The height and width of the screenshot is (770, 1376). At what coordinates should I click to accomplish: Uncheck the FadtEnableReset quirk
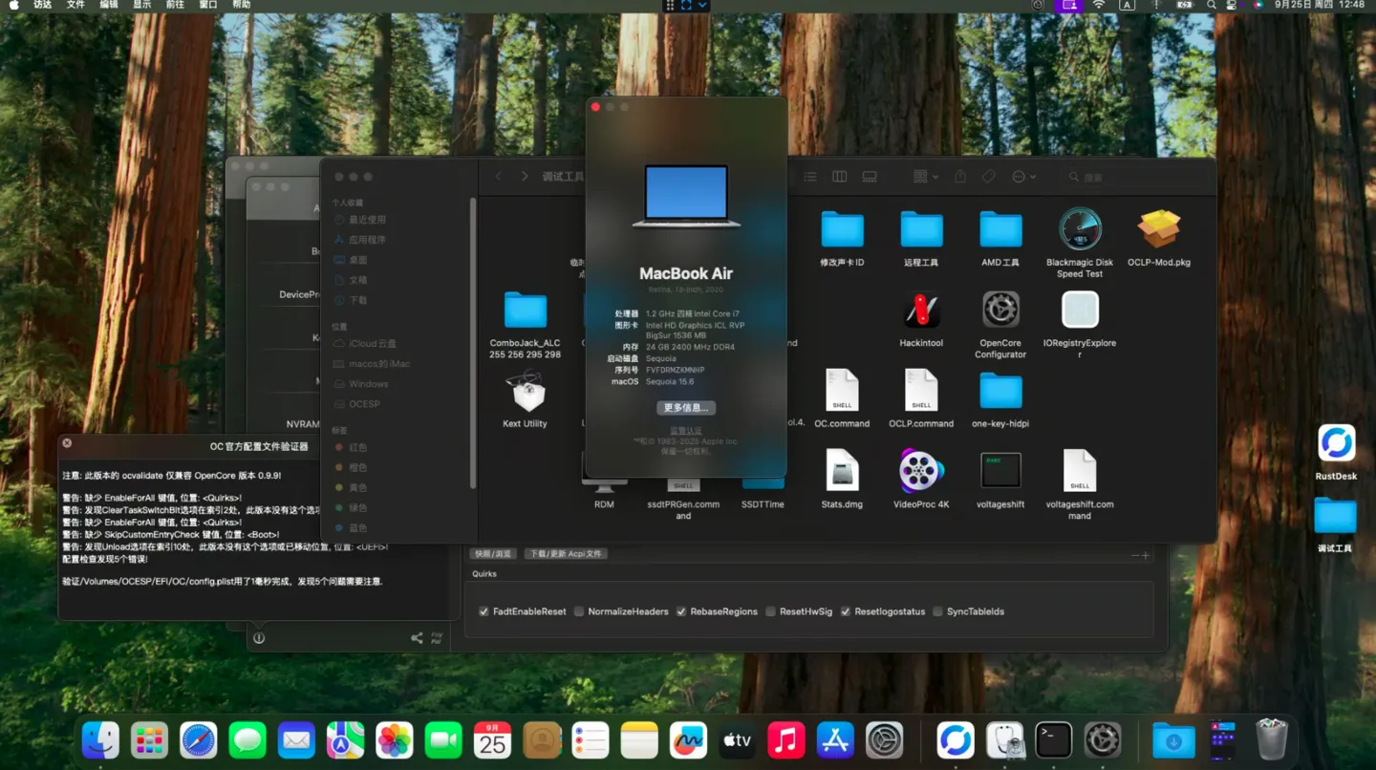(484, 611)
